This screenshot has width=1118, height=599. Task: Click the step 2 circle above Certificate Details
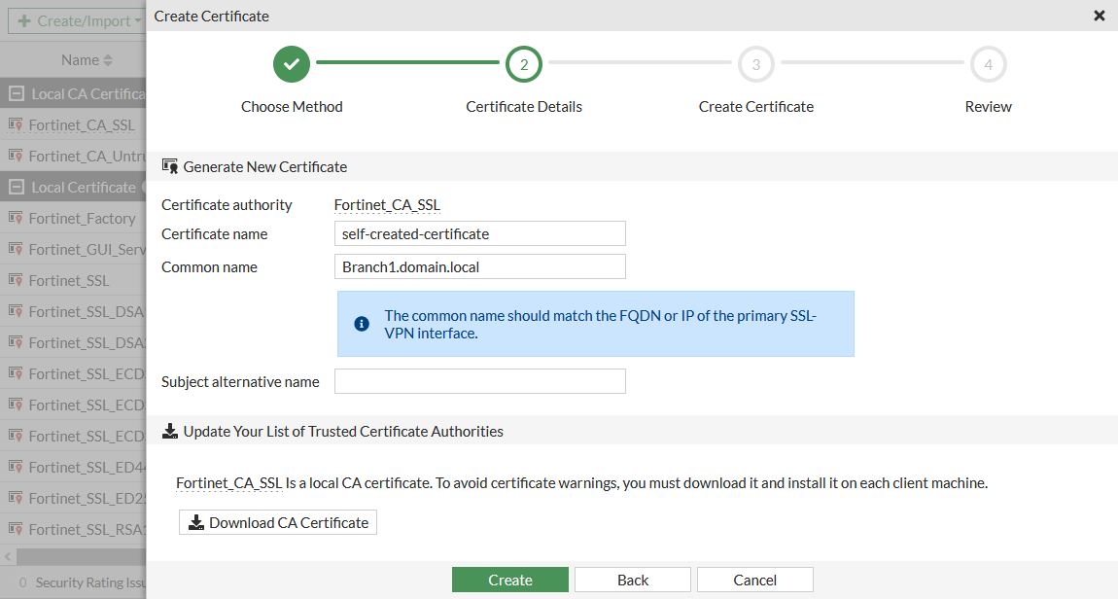pos(524,63)
